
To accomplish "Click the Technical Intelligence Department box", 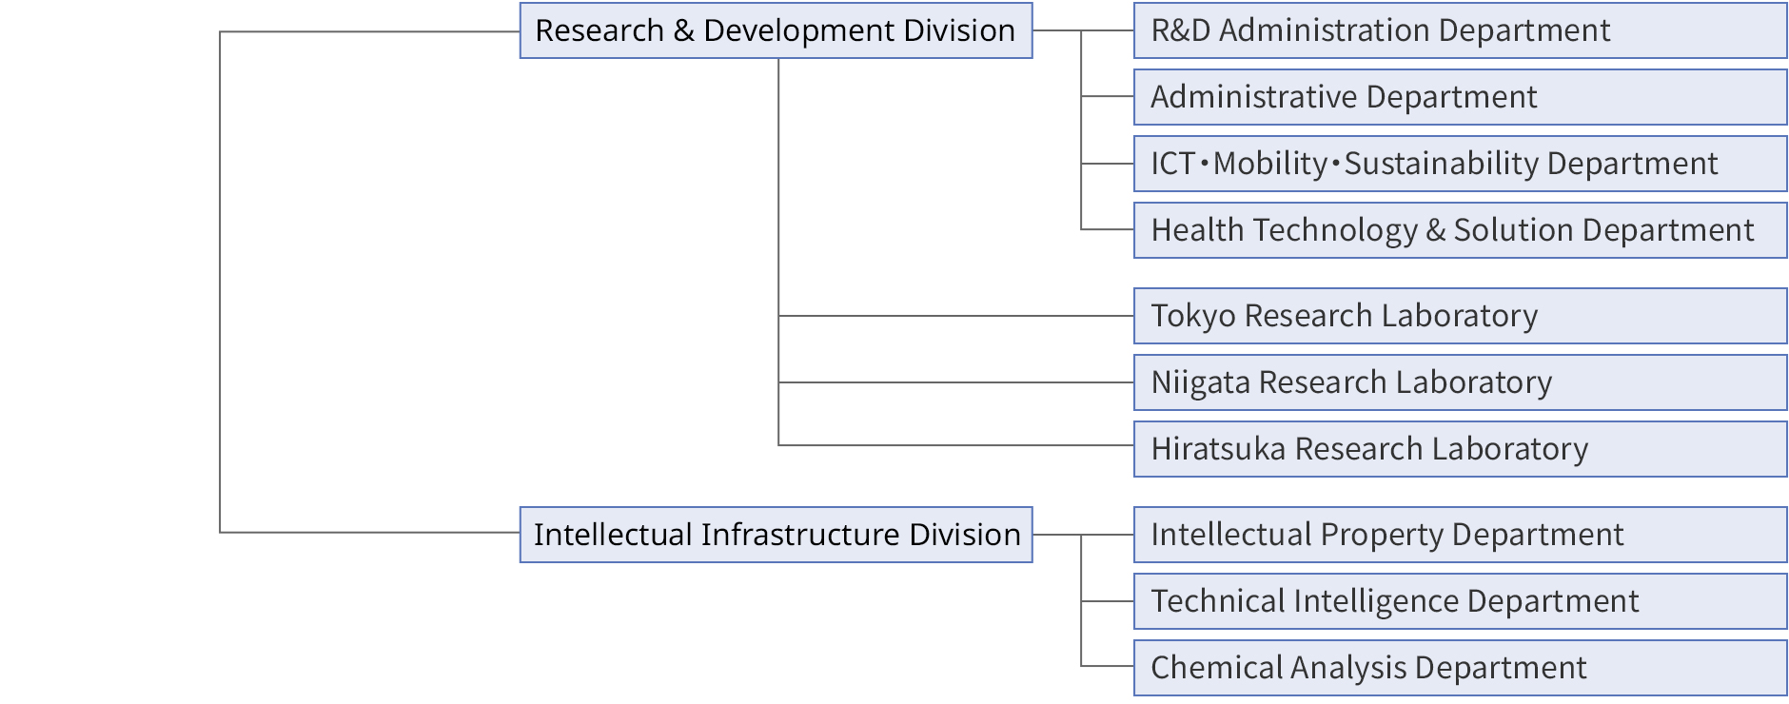I will (1460, 601).
